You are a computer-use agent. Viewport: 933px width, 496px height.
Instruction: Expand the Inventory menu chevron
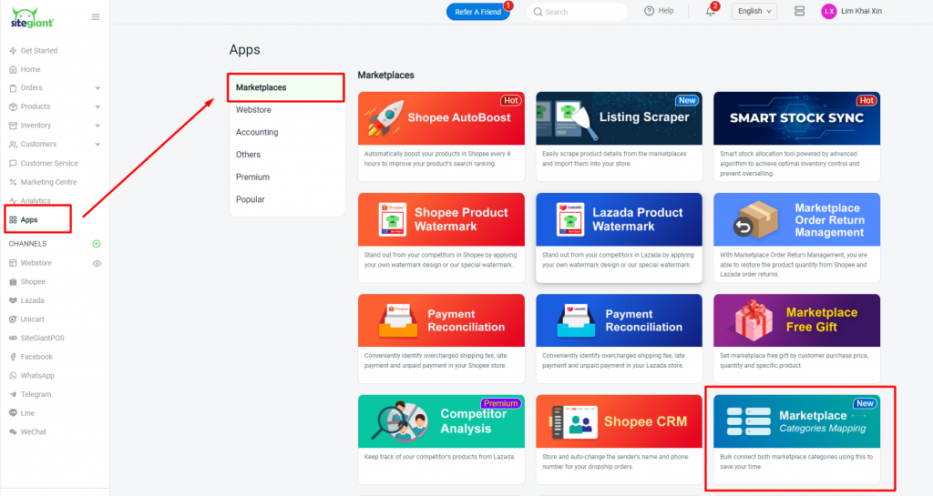pos(97,126)
